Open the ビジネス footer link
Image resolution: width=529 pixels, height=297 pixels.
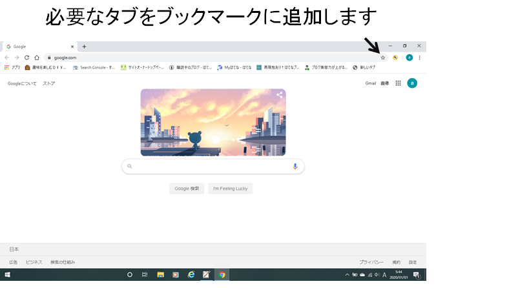pyautogui.click(x=34, y=262)
